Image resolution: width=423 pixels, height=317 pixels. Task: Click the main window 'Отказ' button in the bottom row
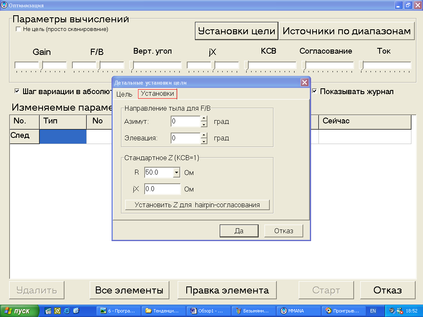click(387, 290)
